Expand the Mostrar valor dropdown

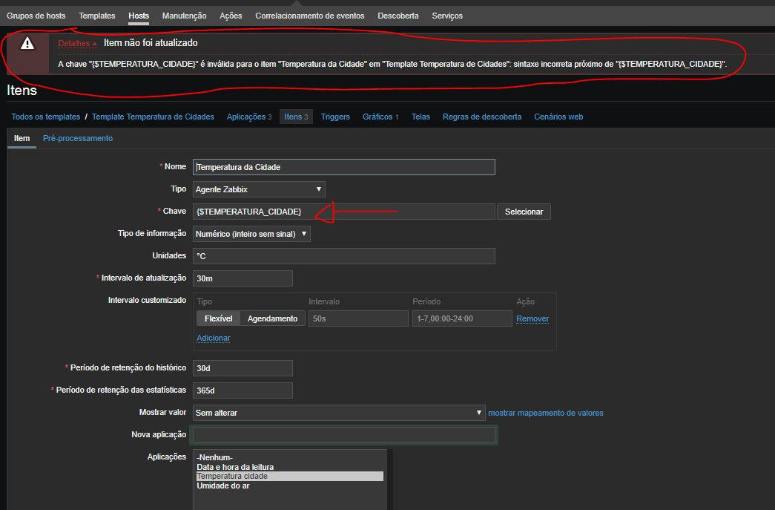coord(339,413)
